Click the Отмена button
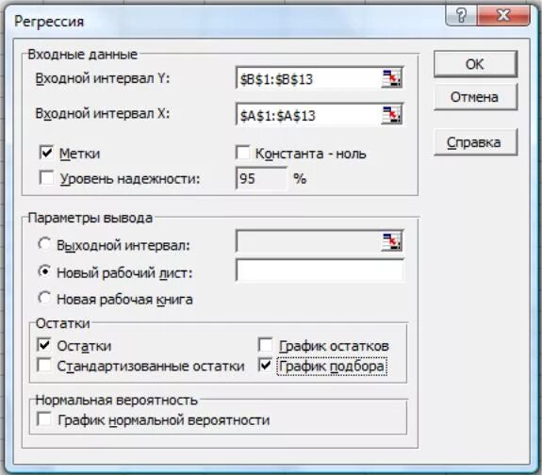542x475 pixels. [475, 97]
